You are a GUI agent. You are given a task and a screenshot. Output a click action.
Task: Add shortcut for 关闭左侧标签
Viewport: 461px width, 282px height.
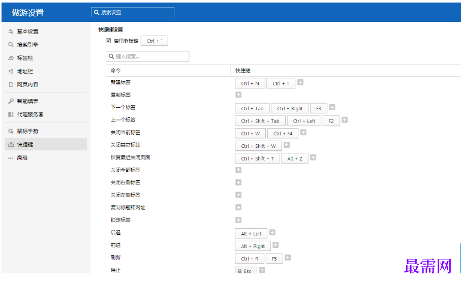coord(238,195)
